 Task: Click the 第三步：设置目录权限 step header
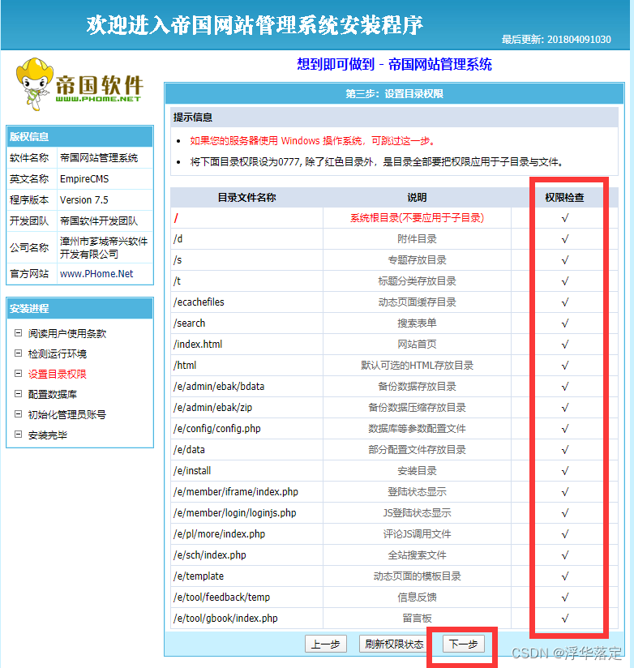394,94
